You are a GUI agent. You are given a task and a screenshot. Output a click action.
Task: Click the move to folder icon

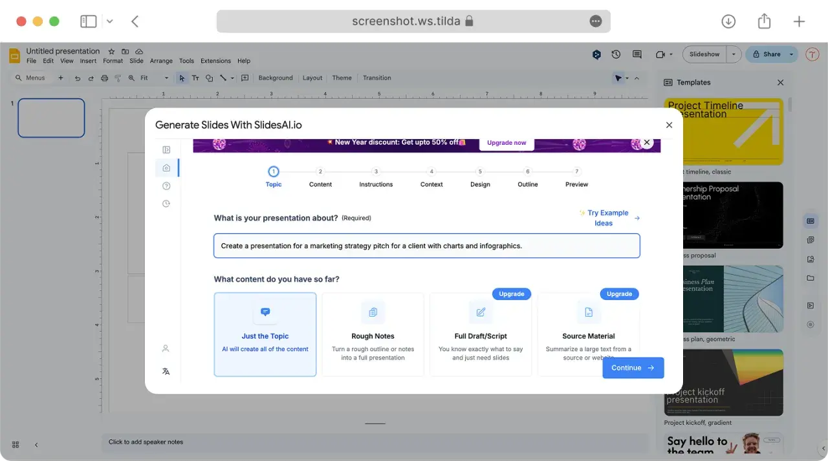[125, 51]
